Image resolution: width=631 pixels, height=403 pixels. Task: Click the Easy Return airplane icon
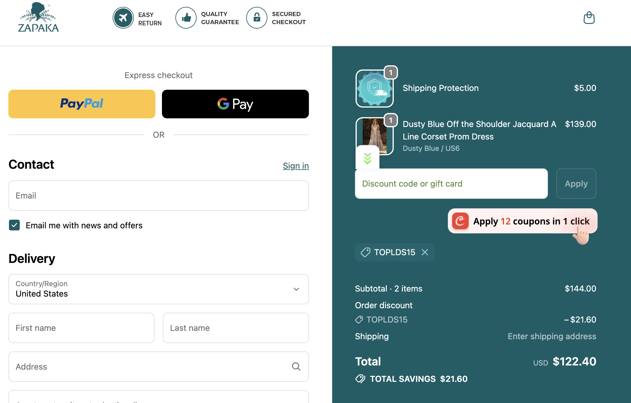tap(123, 18)
